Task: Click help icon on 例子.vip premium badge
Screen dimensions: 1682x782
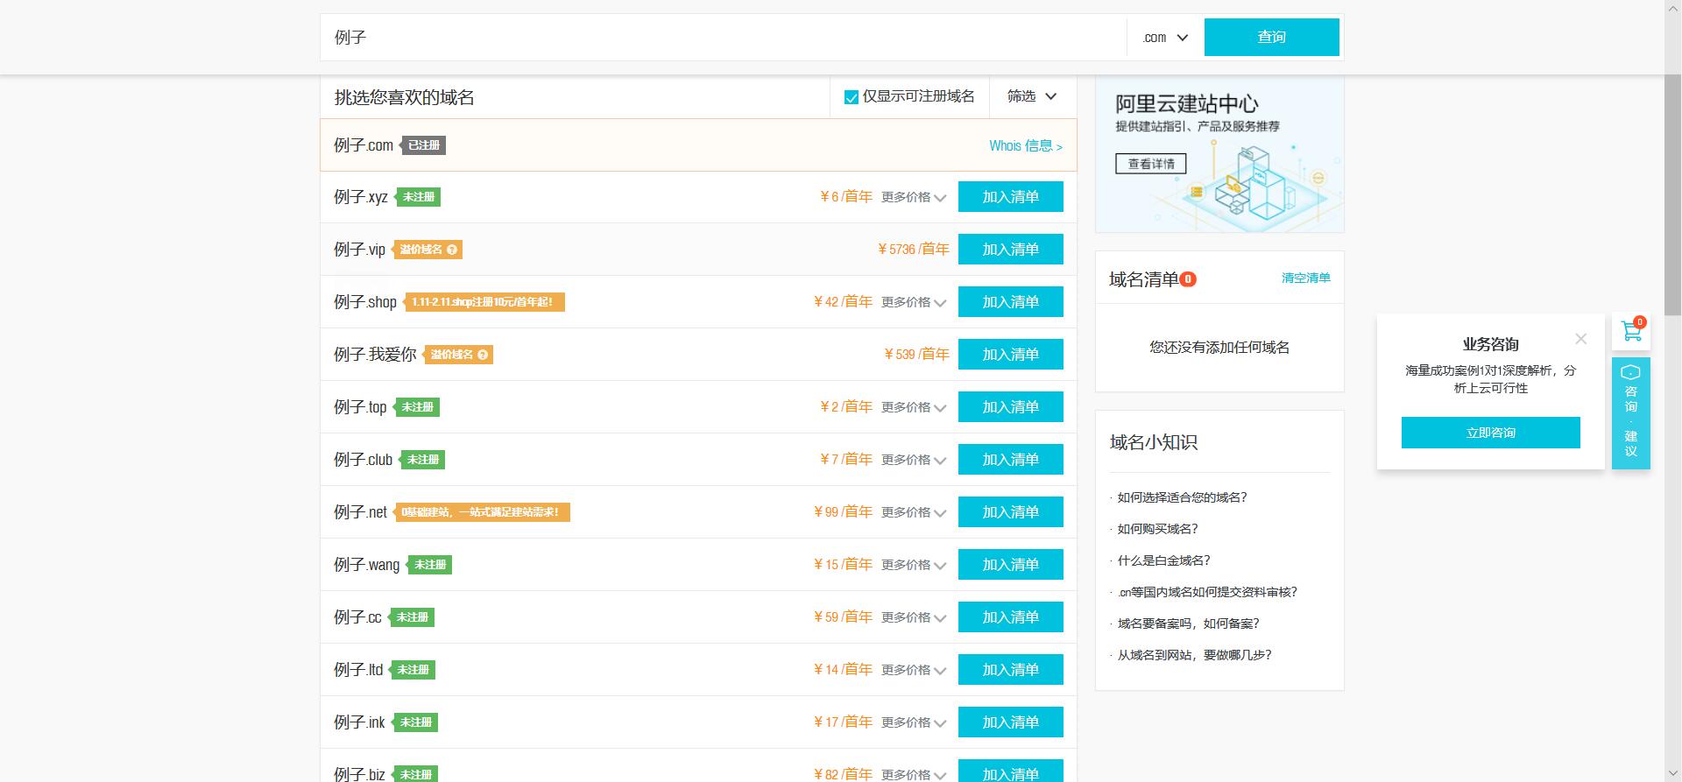Action: click(x=452, y=250)
